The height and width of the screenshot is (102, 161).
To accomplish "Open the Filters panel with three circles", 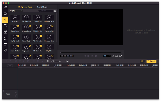I will click(x=5, y=38).
